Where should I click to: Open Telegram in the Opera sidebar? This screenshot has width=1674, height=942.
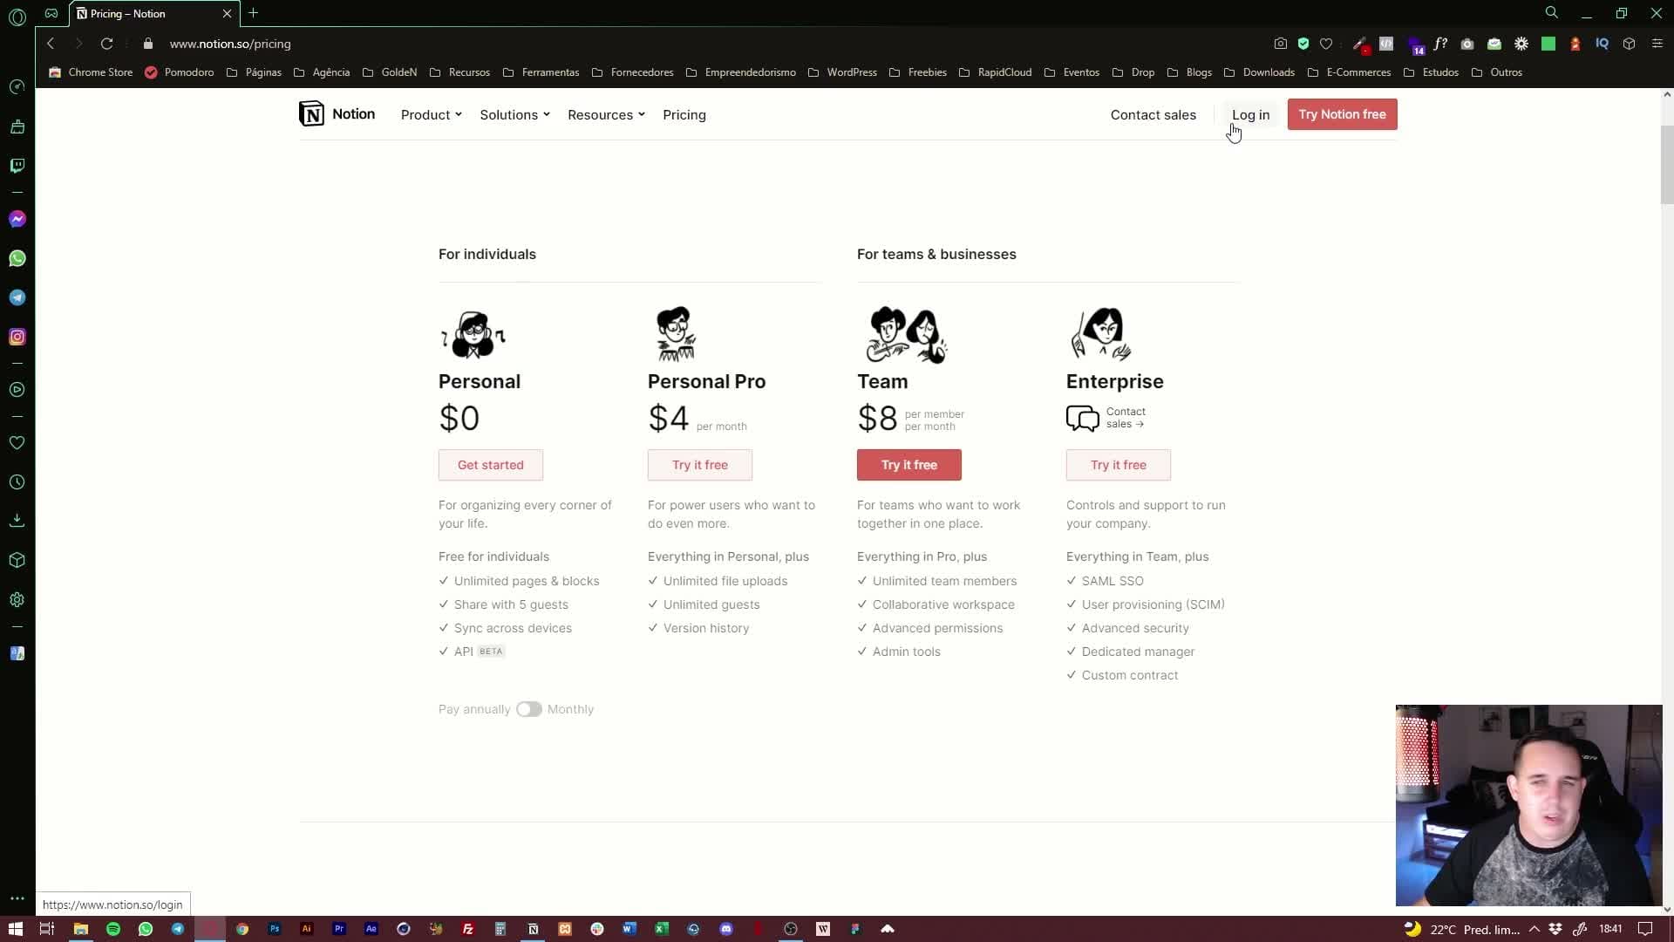pos(17,297)
